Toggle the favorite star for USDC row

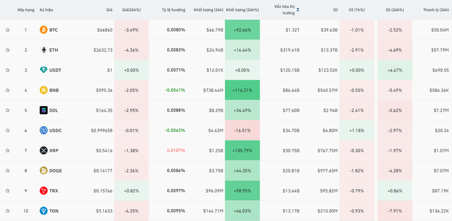tap(7, 130)
